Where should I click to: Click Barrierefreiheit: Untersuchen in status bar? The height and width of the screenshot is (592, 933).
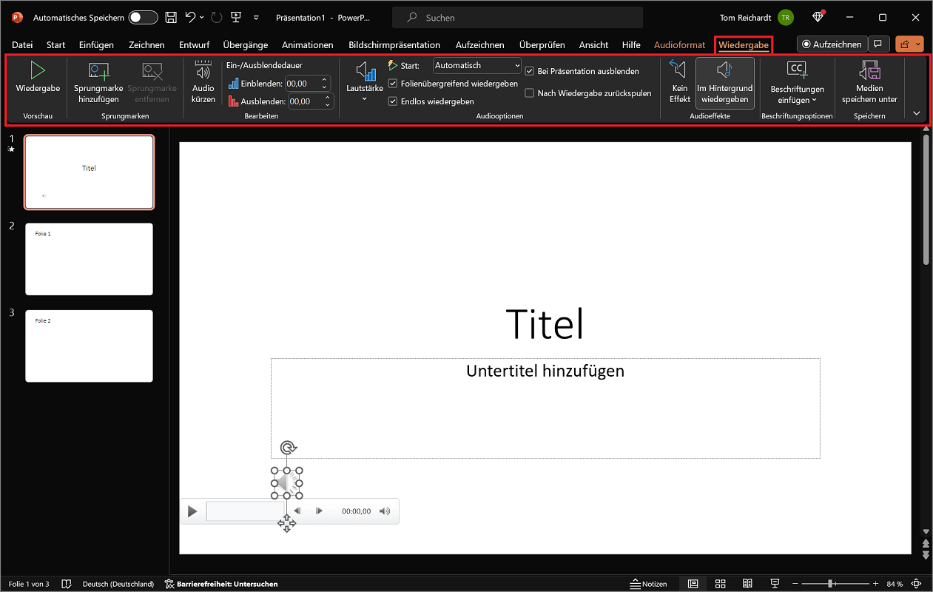point(221,584)
